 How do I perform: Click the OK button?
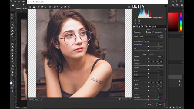pos(160,104)
